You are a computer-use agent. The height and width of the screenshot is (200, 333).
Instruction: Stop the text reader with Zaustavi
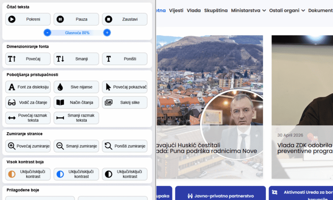point(124,19)
